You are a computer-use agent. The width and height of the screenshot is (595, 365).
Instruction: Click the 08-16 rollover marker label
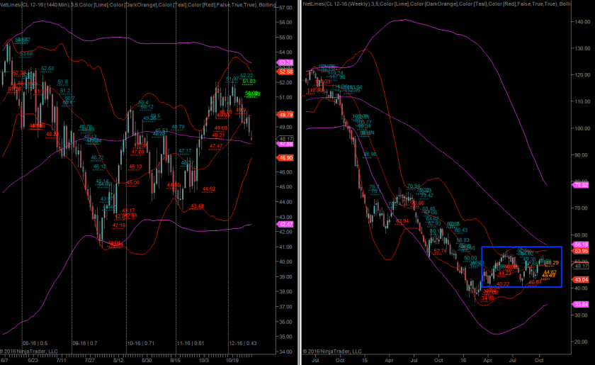coord(35,343)
